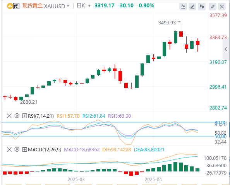Remove the MACD indicator panel
Image resolution: width=230 pixels, height=185 pixels.
click(9, 150)
